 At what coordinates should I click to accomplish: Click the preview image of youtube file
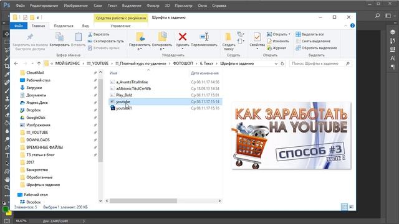[291, 136]
